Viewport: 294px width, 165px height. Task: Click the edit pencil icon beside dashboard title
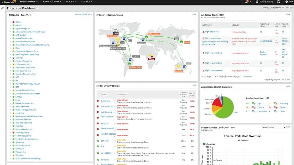2,8
